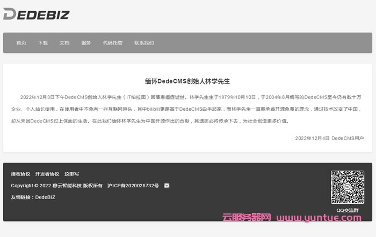The height and width of the screenshot is (237, 376).
Task: Click 联系我们 contact us menu item
Action: 144,43
